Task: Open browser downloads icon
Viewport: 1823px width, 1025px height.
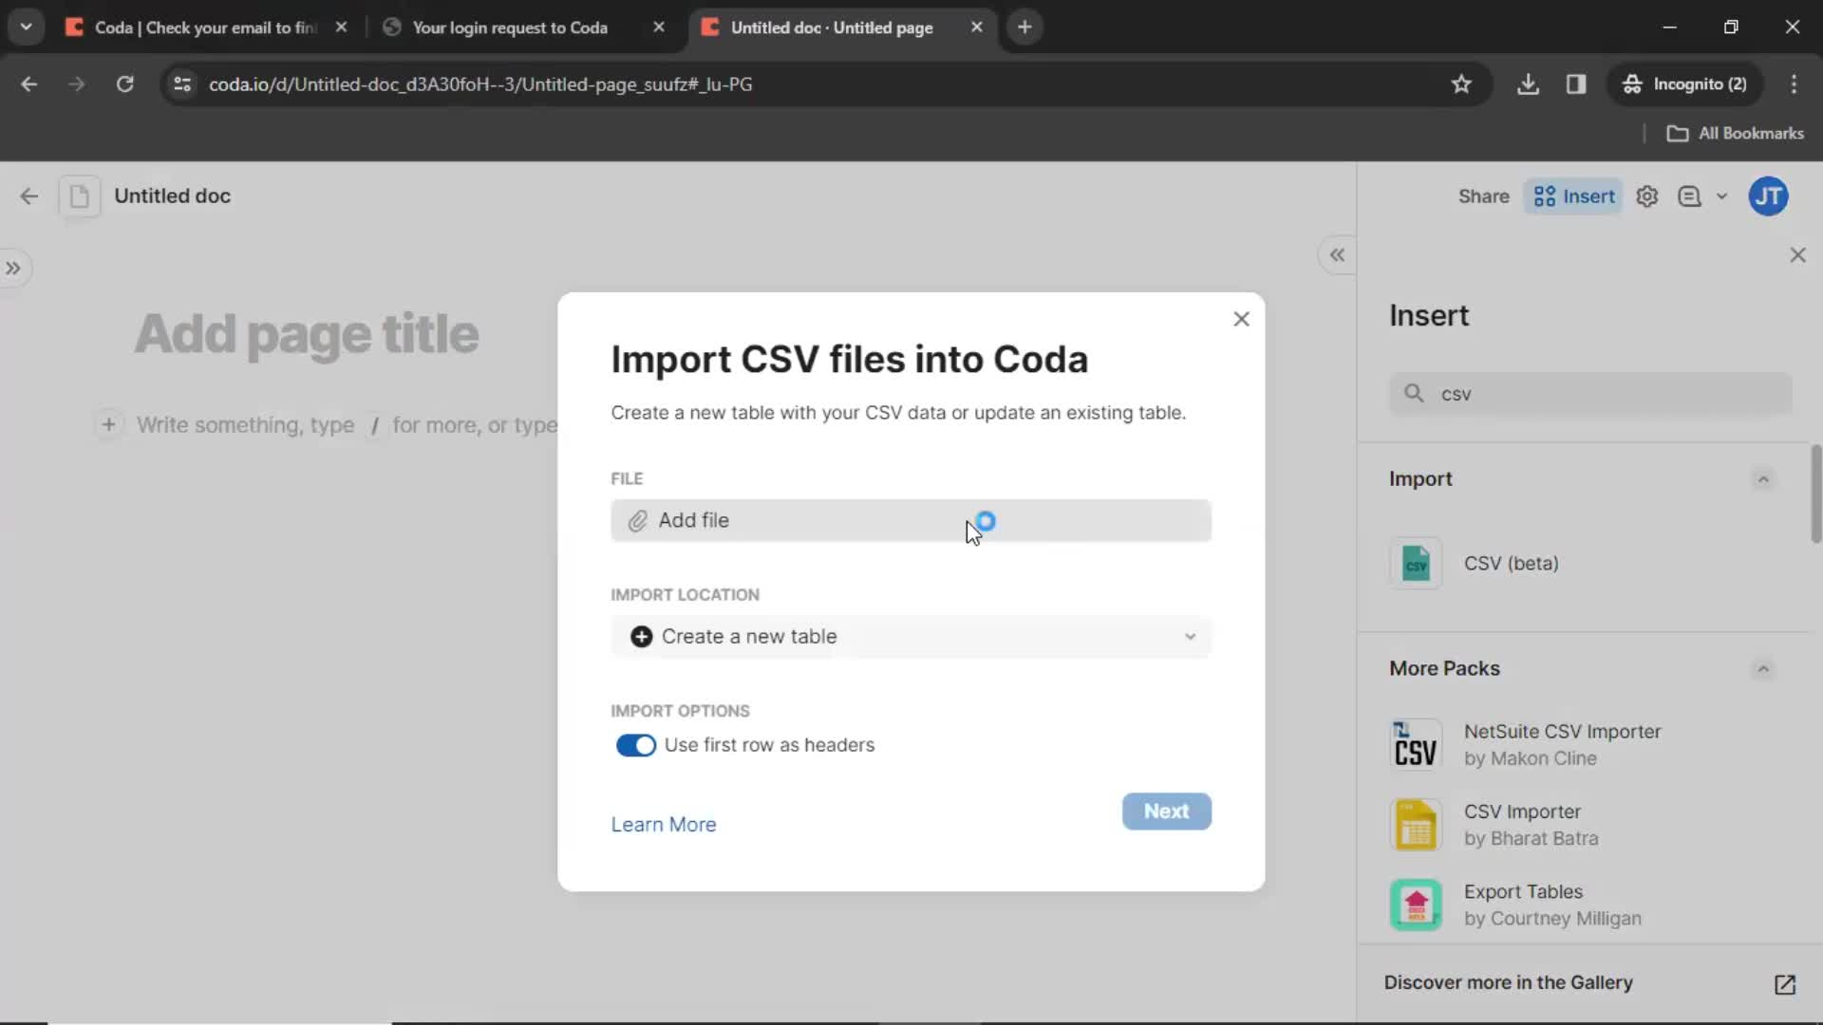Action: click(x=1528, y=84)
